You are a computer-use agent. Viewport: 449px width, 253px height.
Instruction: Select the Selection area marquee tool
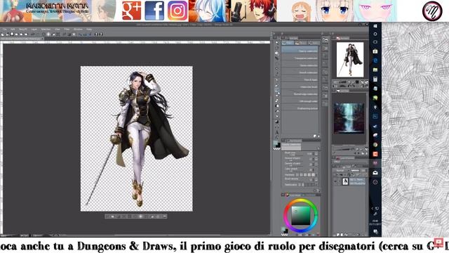coord(277,63)
